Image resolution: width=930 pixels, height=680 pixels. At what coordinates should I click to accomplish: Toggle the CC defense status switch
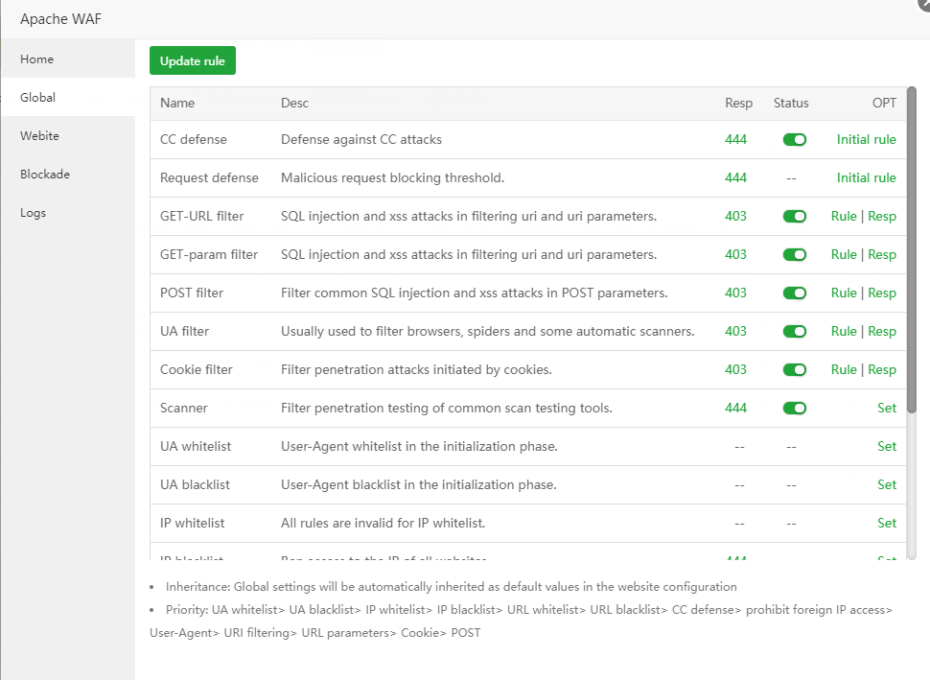[x=795, y=140]
